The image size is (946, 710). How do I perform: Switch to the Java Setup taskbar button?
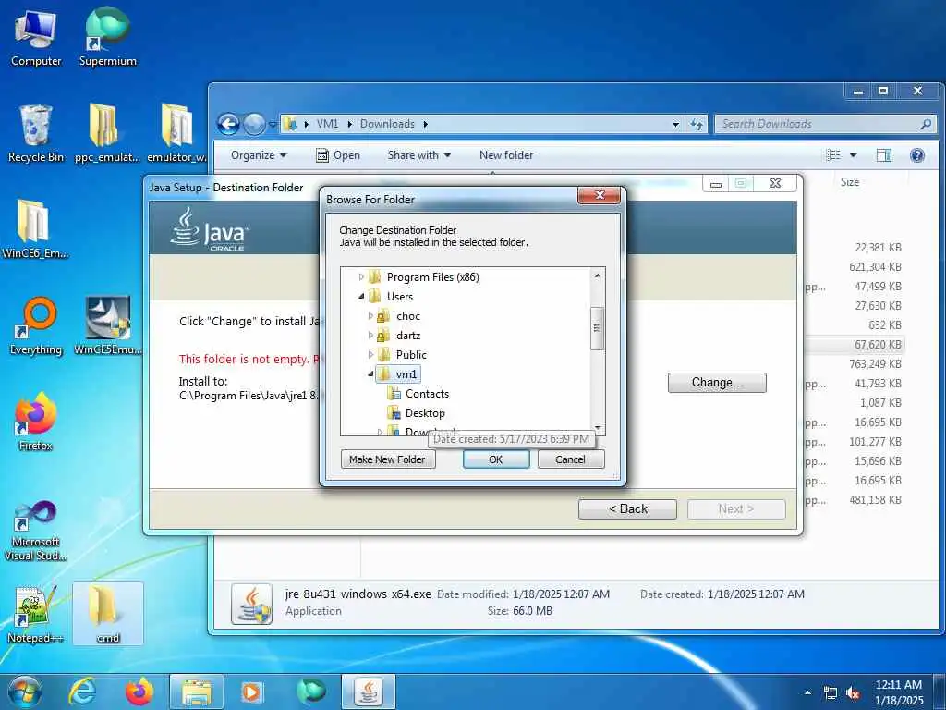coord(369,692)
